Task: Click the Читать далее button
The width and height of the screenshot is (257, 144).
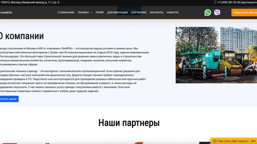Action: [x=9, y=99]
